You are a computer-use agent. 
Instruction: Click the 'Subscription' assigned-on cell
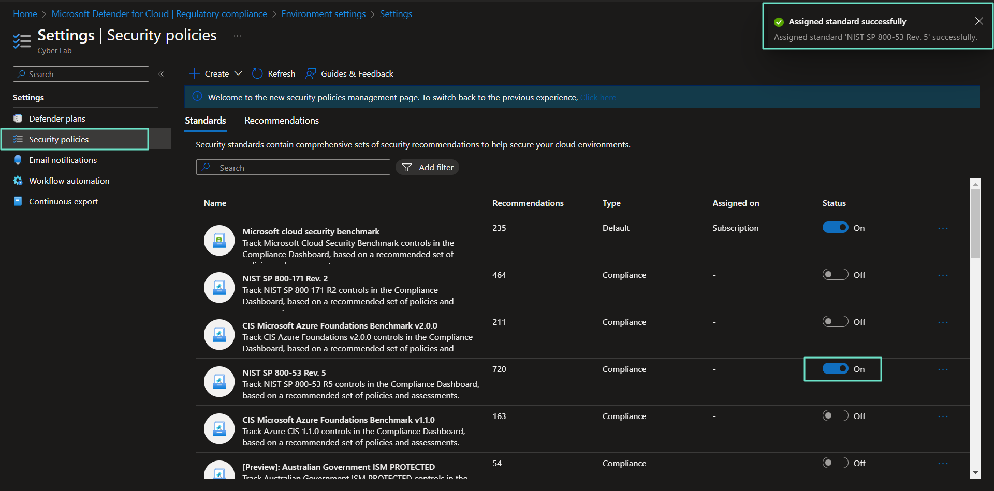coord(735,228)
